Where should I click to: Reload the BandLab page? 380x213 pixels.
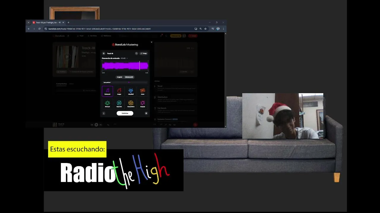[39, 29]
